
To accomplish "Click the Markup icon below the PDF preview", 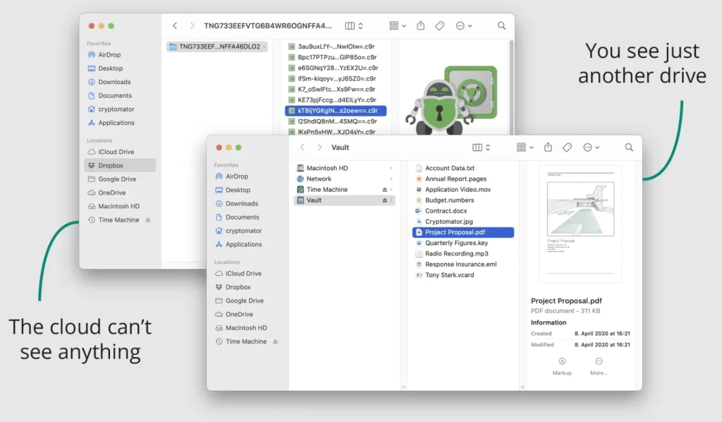I will (562, 362).
